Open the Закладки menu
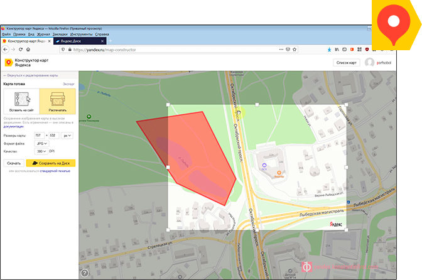The width and height of the screenshot is (422, 280). click(60, 34)
